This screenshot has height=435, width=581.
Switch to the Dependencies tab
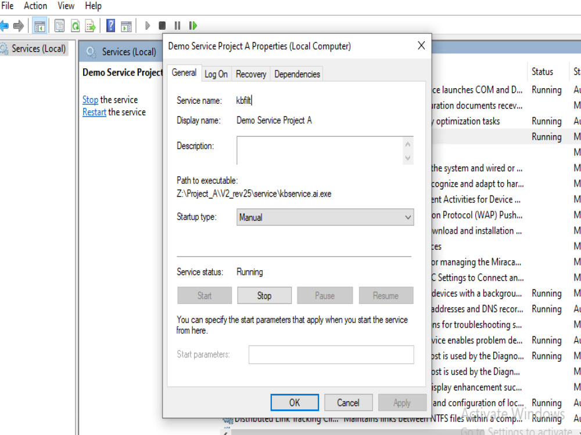click(x=297, y=74)
